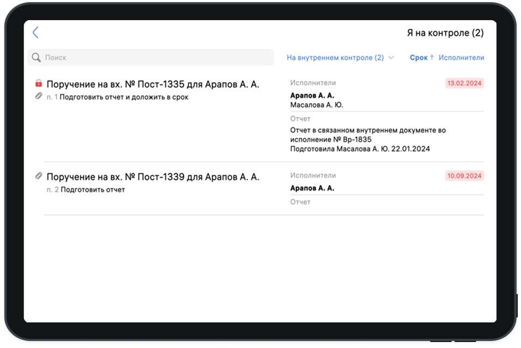This screenshot has height=348, width=521.
Task: Open Поручение на вх. № Пост-1339
Action: coord(153,177)
